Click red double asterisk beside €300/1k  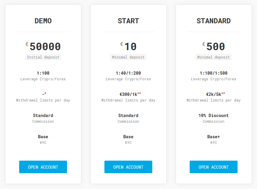click(x=139, y=93)
